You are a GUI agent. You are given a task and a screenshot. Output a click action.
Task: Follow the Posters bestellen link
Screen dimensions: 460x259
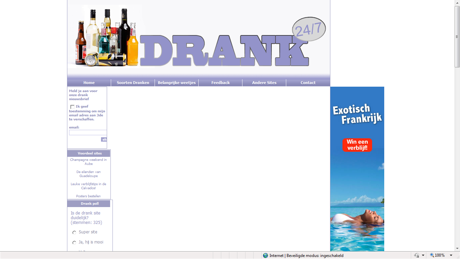[88, 196]
